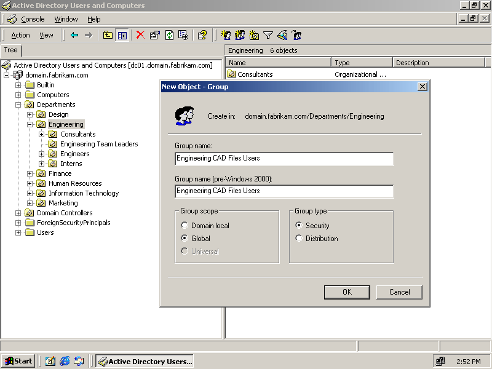Click the Back arrow in toolbar

pos(74,35)
